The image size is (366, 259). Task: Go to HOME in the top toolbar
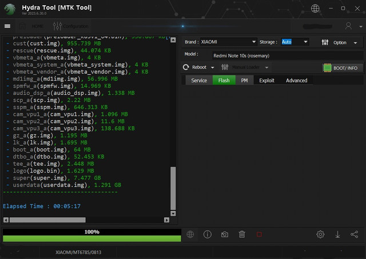[x=37, y=26]
